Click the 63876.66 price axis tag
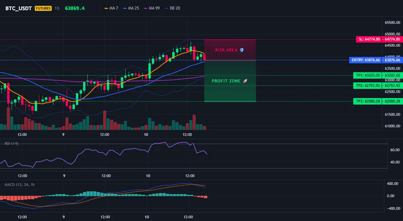 pos(392,60)
